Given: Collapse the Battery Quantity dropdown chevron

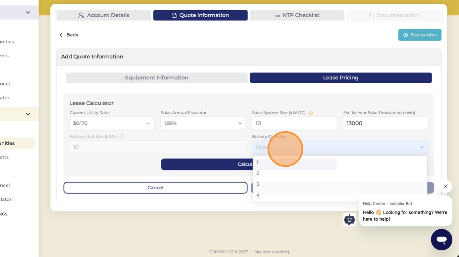Looking at the screenshot, I should [x=422, y=147].
